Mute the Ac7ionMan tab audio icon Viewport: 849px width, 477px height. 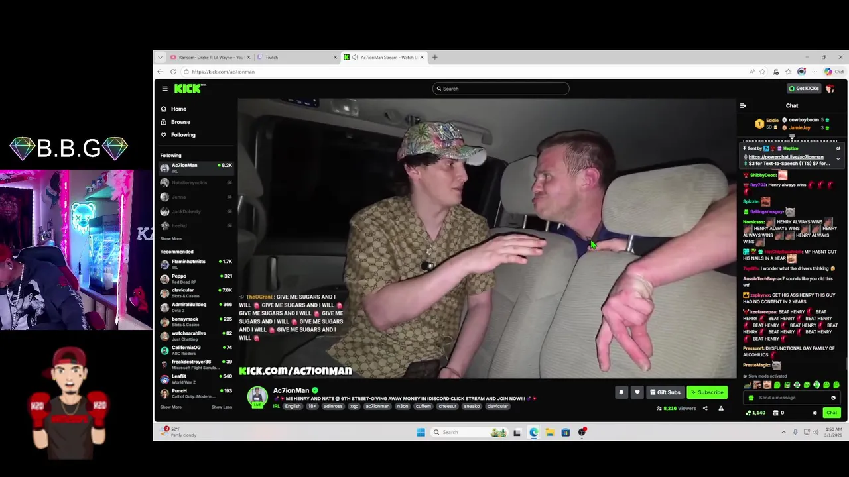[355, 58]
